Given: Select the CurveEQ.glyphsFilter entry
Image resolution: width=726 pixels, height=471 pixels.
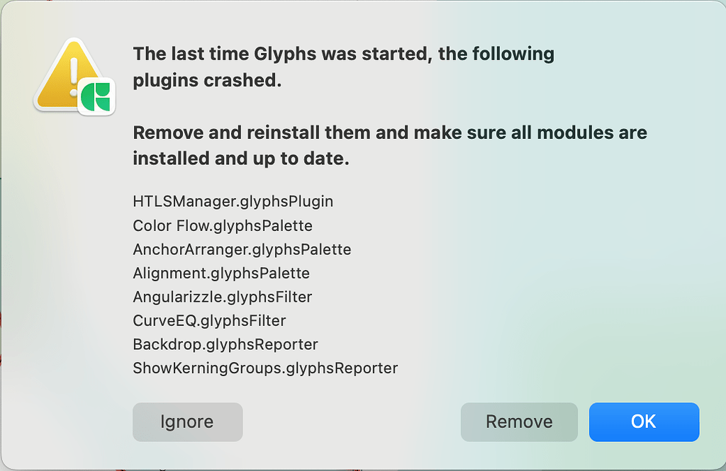Looking at the screenshot, I should [209, 321].
